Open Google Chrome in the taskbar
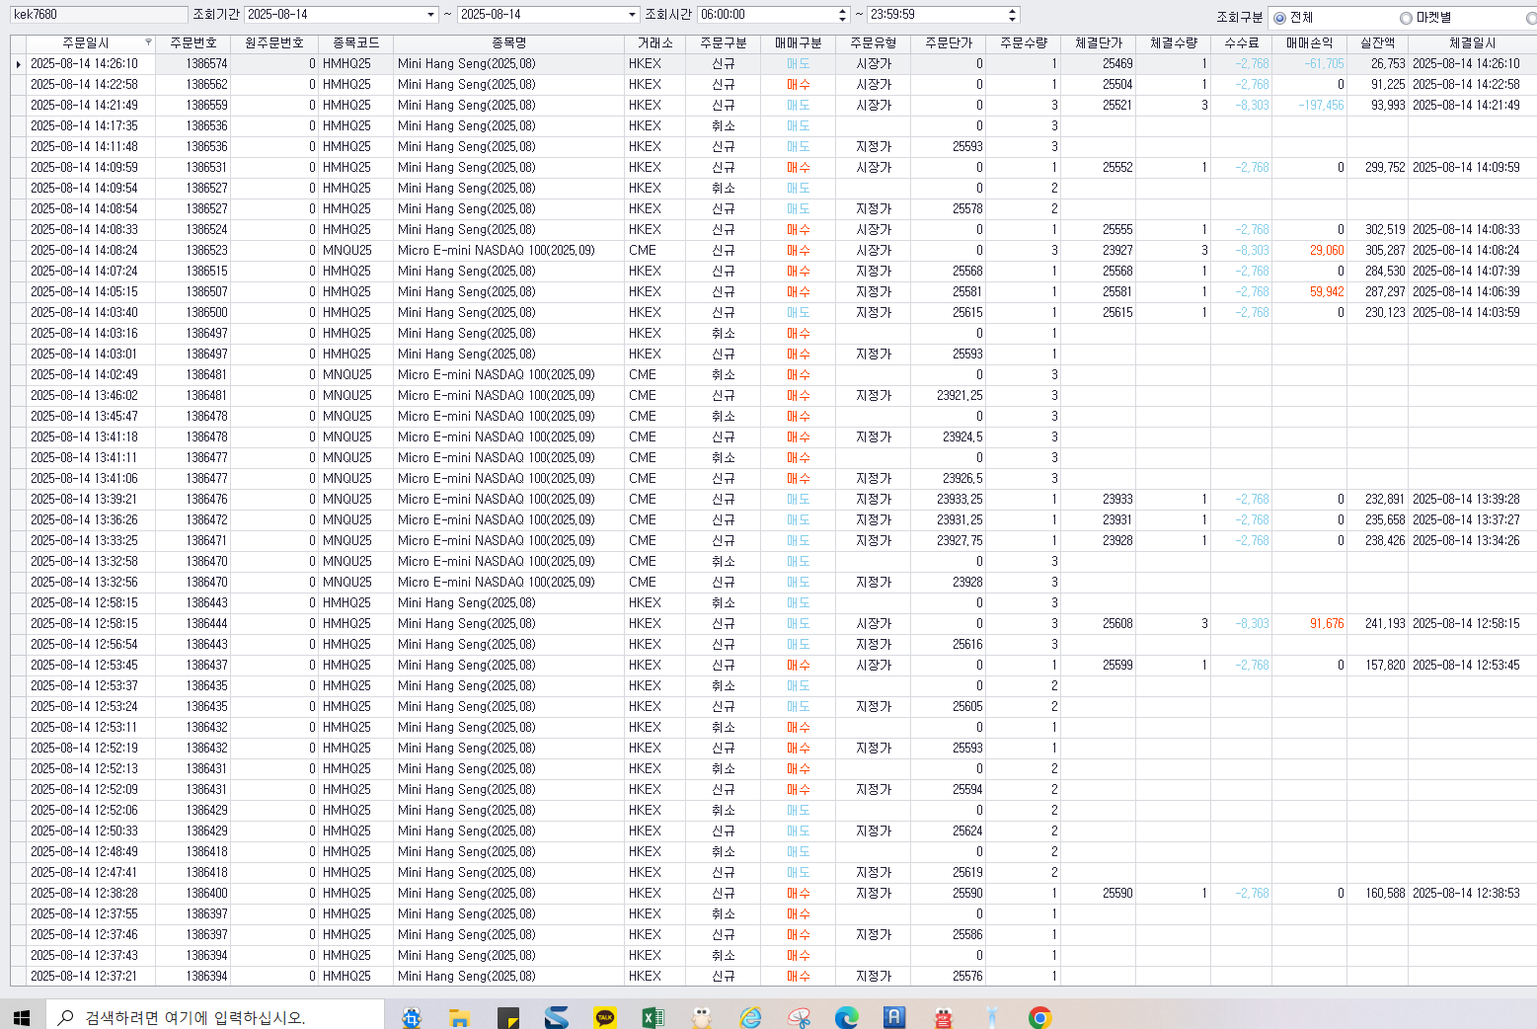 pos(1039,1017)
